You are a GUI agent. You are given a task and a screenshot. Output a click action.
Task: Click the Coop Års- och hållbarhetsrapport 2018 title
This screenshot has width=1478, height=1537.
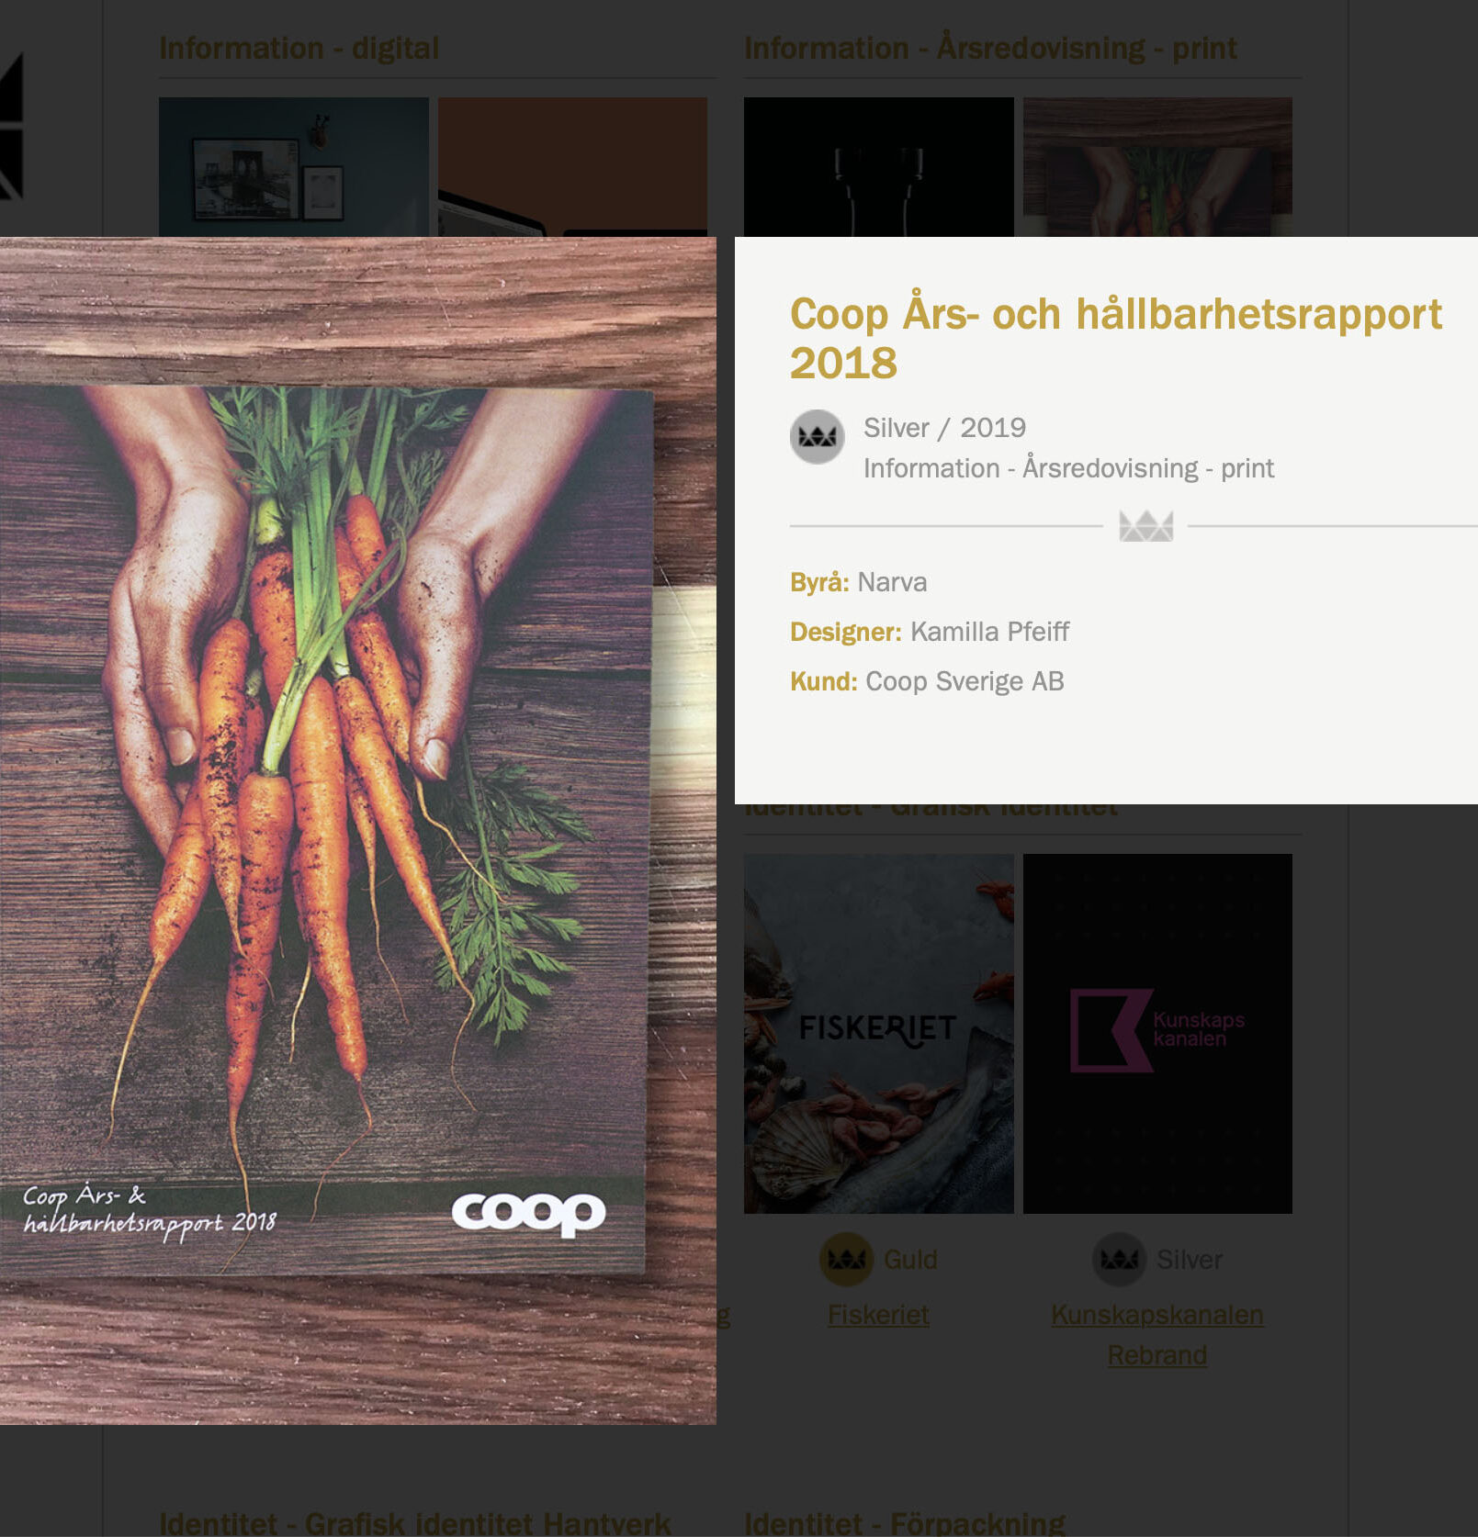coord(1116,338)
